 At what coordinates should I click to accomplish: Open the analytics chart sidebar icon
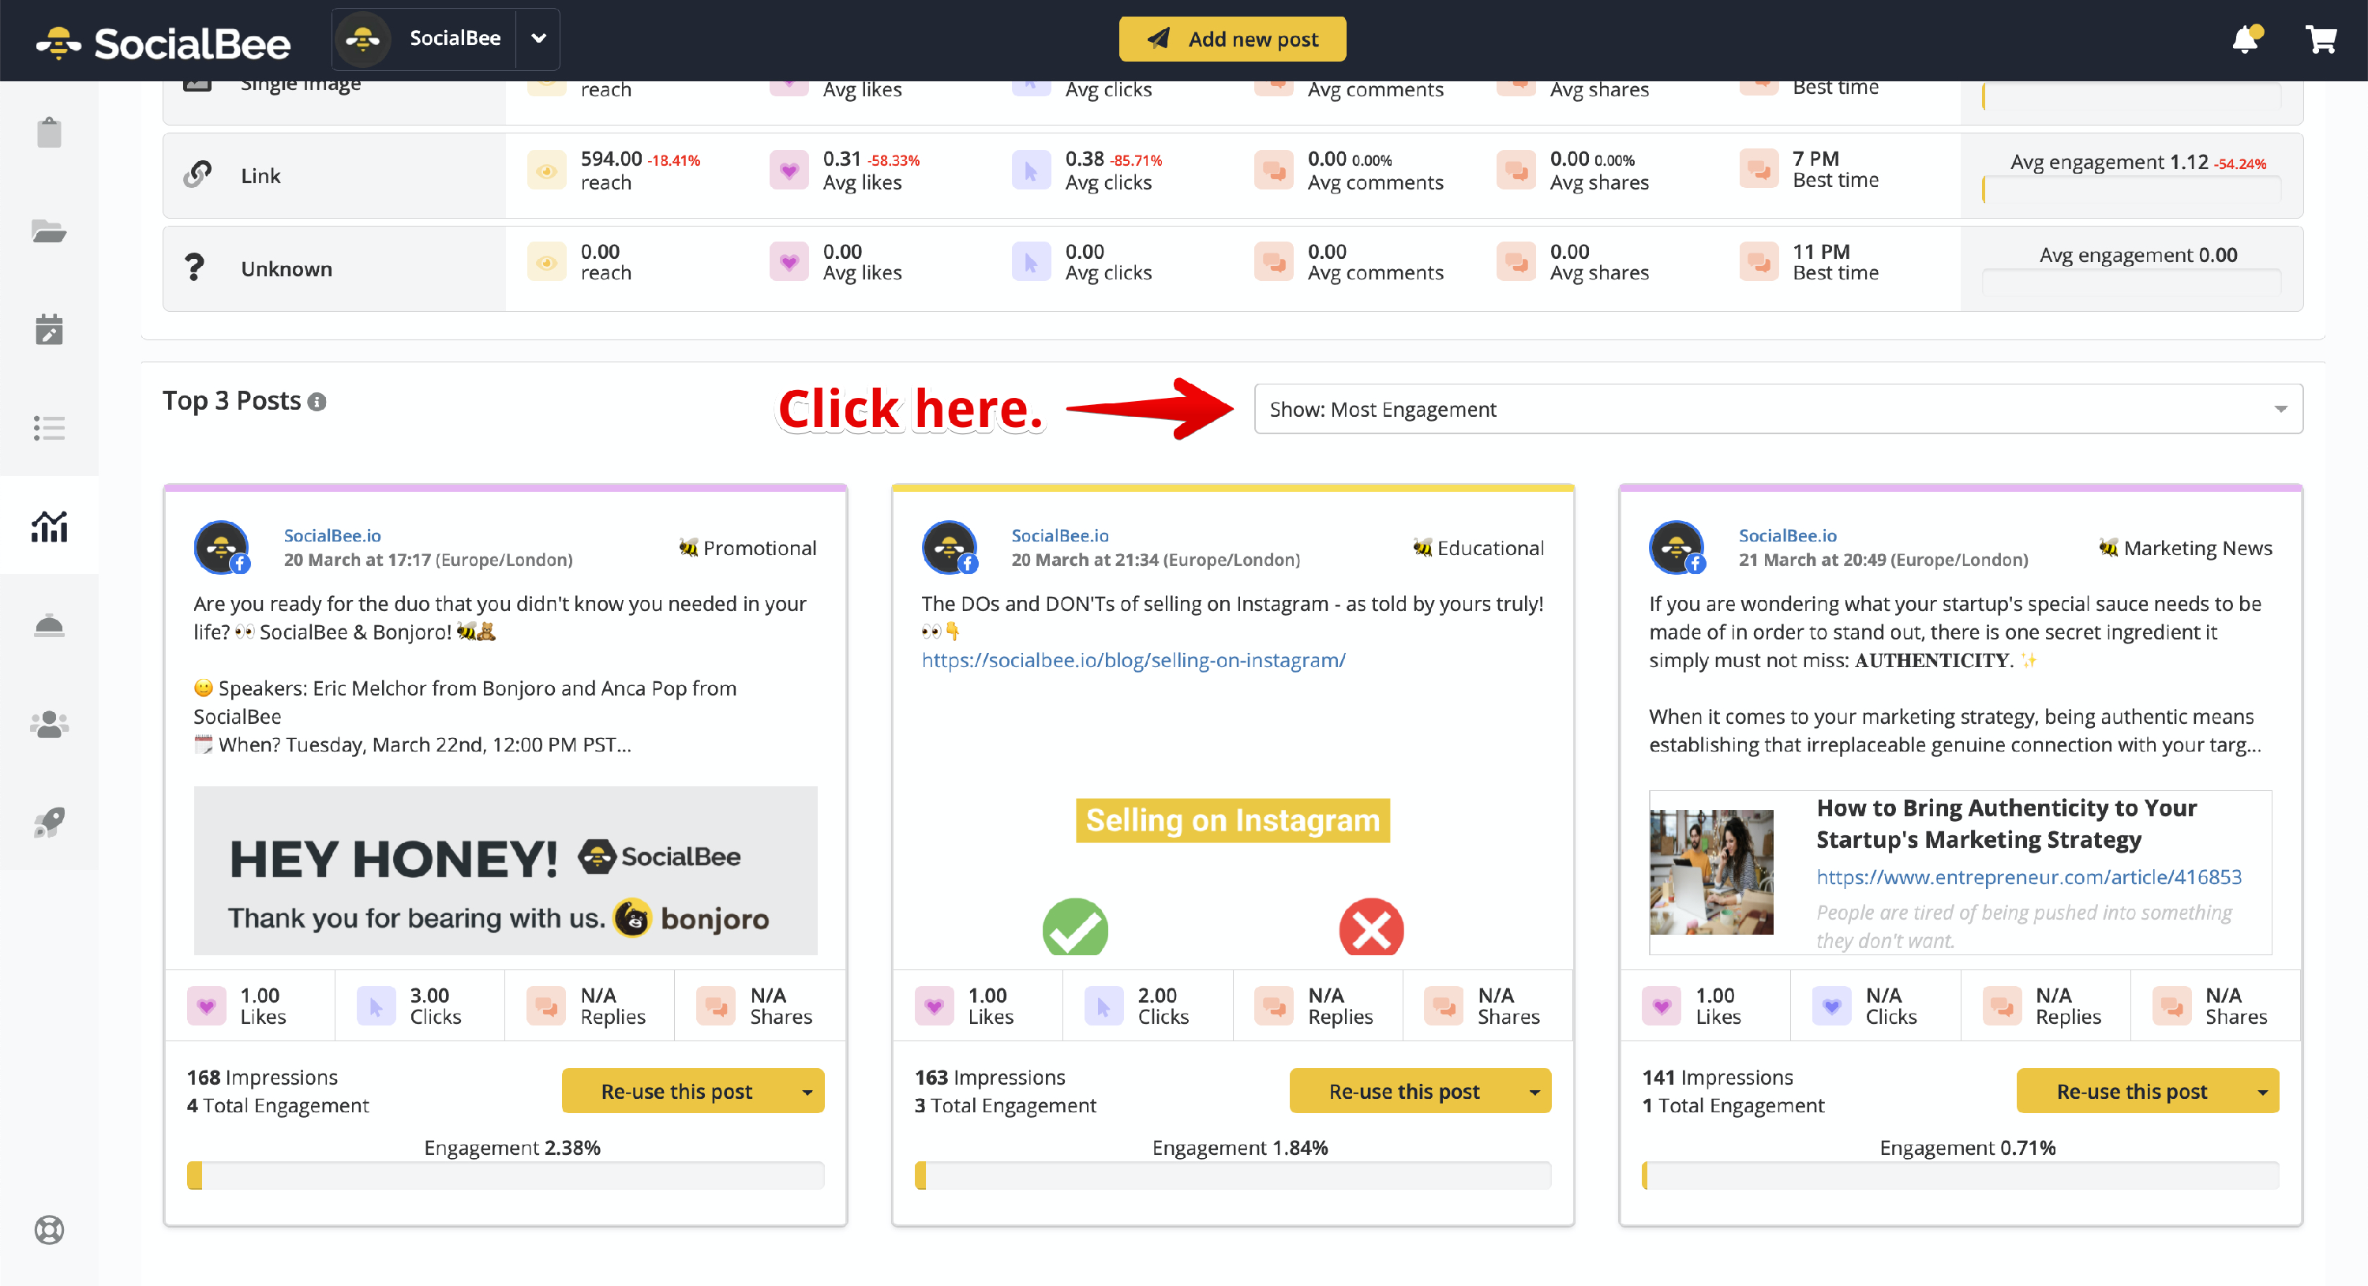49,526
